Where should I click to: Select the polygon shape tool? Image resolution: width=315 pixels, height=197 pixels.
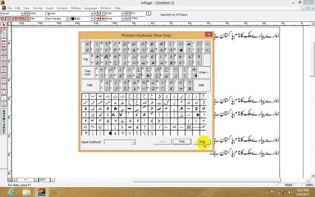coord(4,87)
